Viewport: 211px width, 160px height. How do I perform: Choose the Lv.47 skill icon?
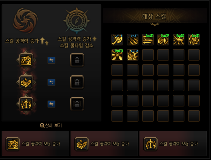(163, 39)
